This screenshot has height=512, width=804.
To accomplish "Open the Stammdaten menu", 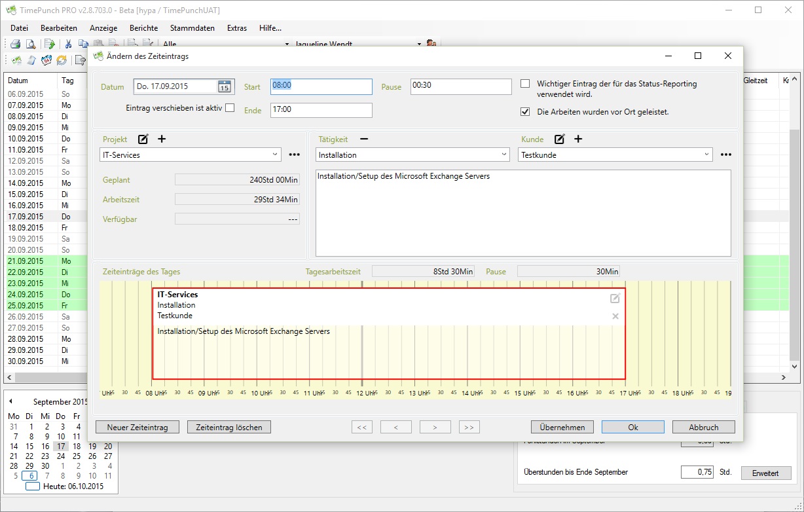I will point(192,28).
